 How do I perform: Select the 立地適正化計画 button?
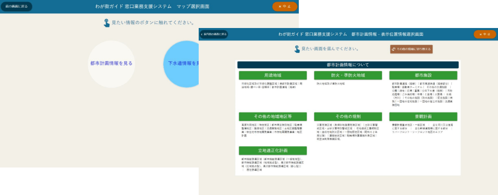(273, 150)
